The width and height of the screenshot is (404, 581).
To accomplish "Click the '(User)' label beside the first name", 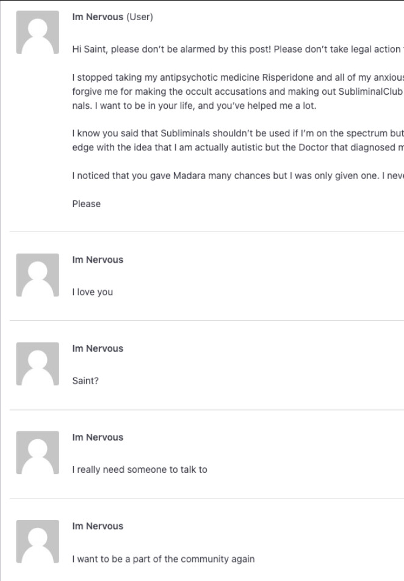I will [140, 17].
